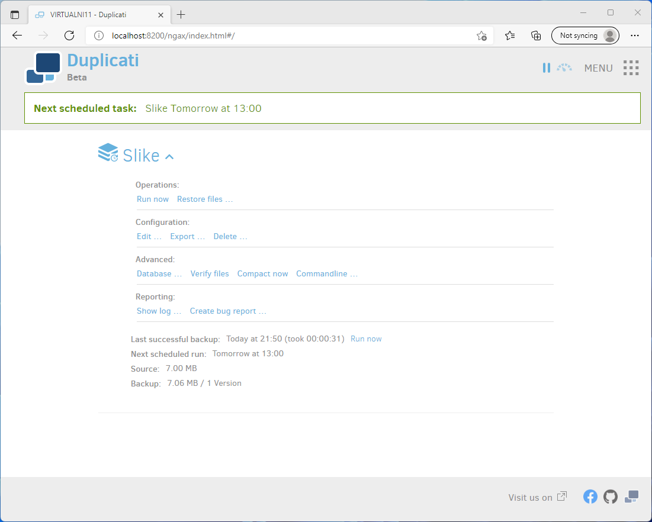This screenshot has width=652, height=522.
Task: Click Verify files
Action: coord(210,274)
